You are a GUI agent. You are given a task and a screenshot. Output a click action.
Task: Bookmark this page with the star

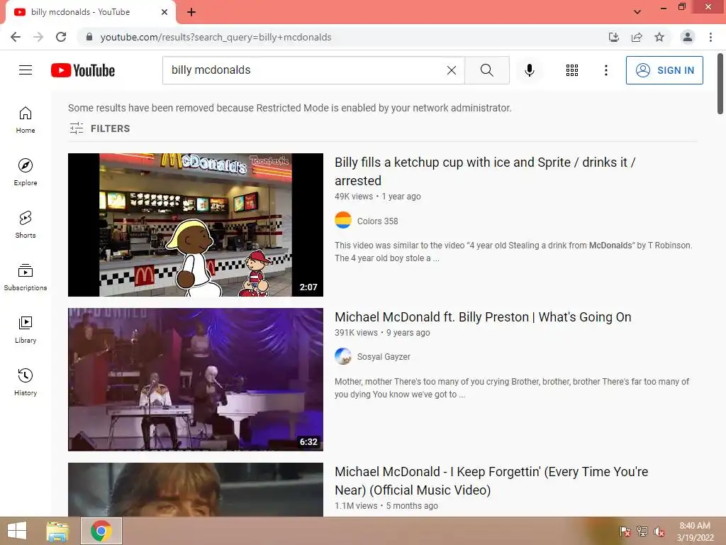(659, 37)
